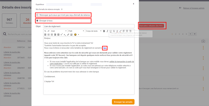This screenshot has width=209, height=106.
Task: Follow the lien hyperlink in the message
Action: pyautogui.click(x=105, y=48)
